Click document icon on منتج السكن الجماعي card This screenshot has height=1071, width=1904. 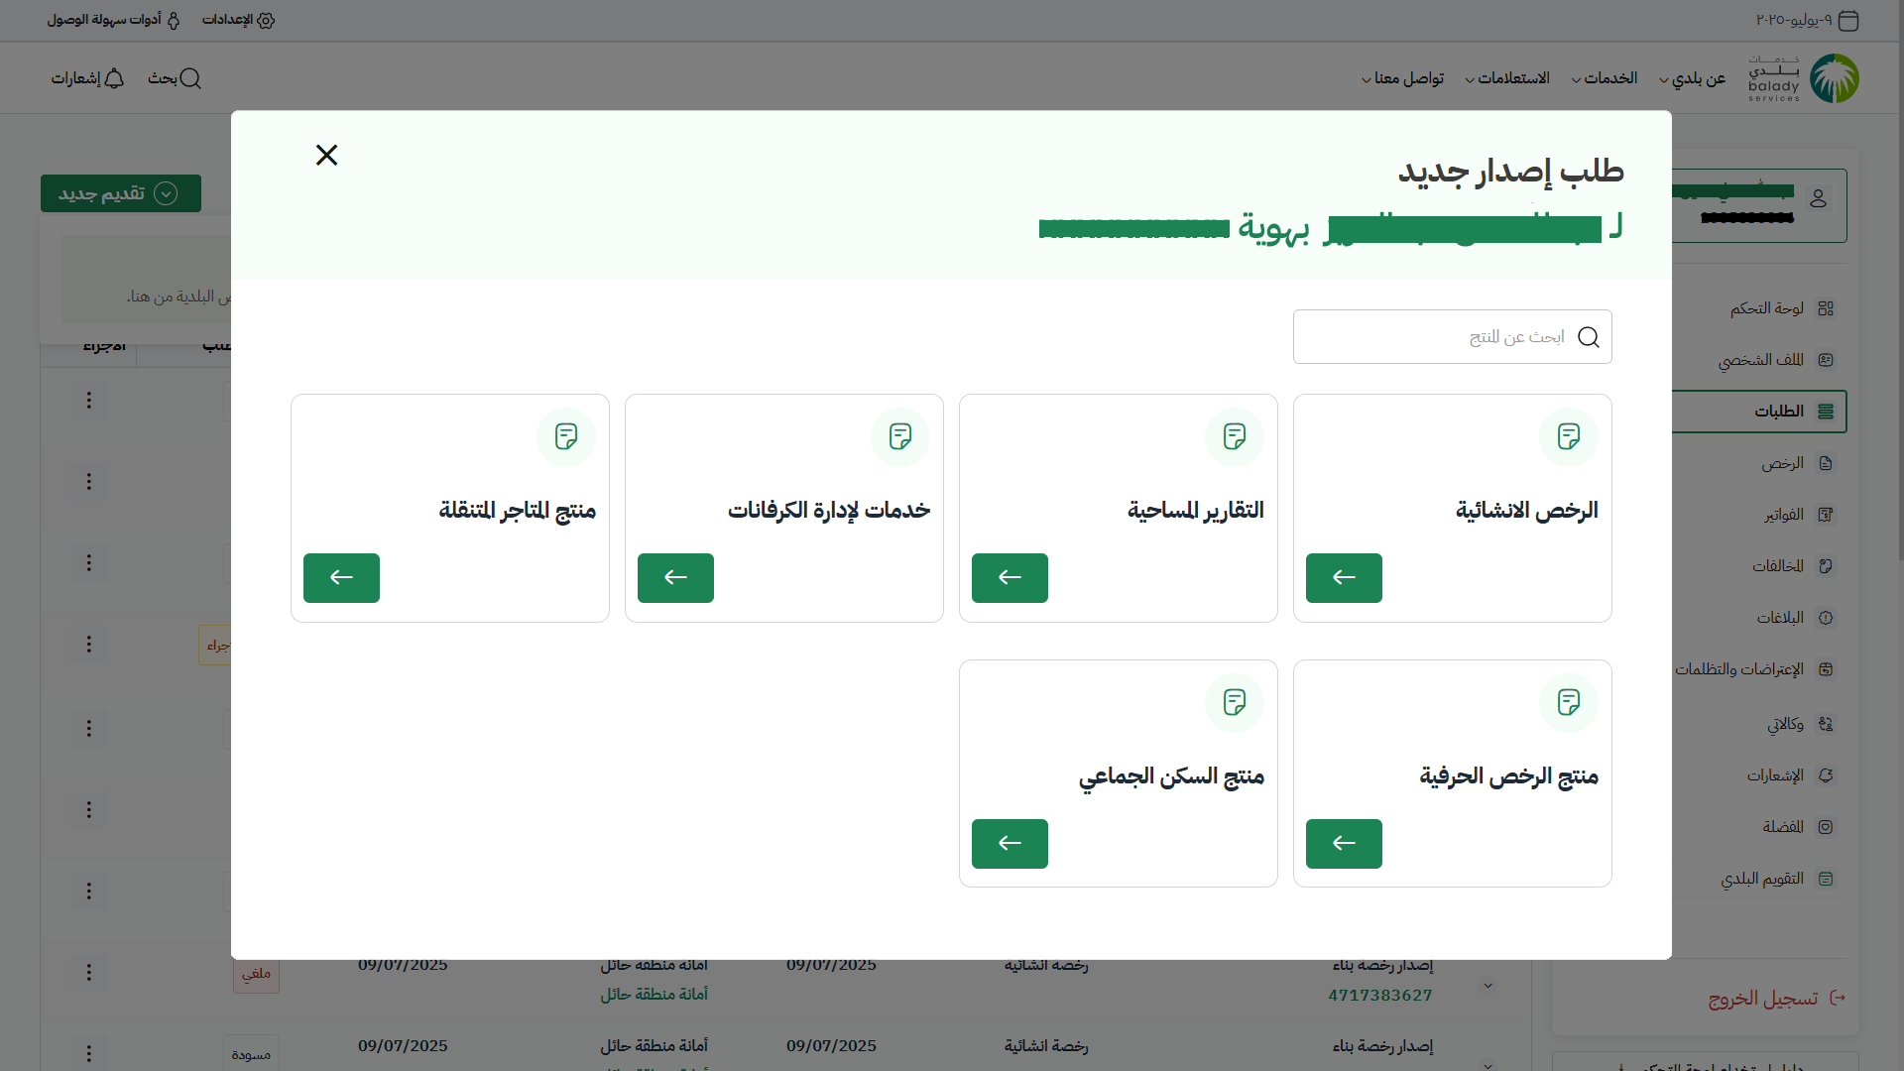point(1234,702)
